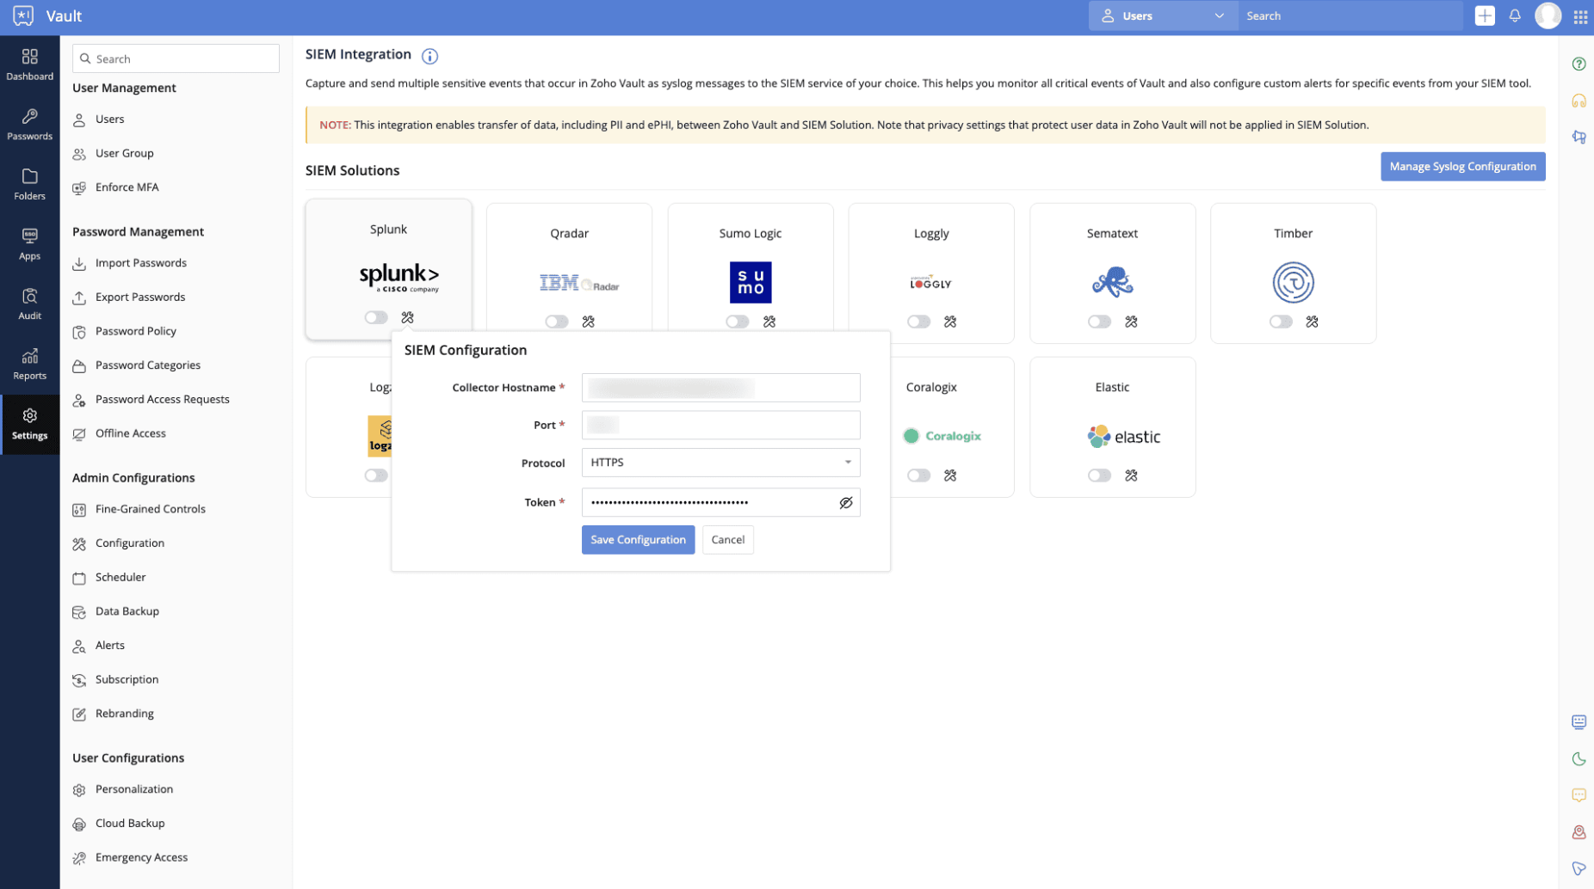Screen dimensions: 1594x889
Task: Toggle night mode moon icon on right rail
Action: (x=1579, y=759)
